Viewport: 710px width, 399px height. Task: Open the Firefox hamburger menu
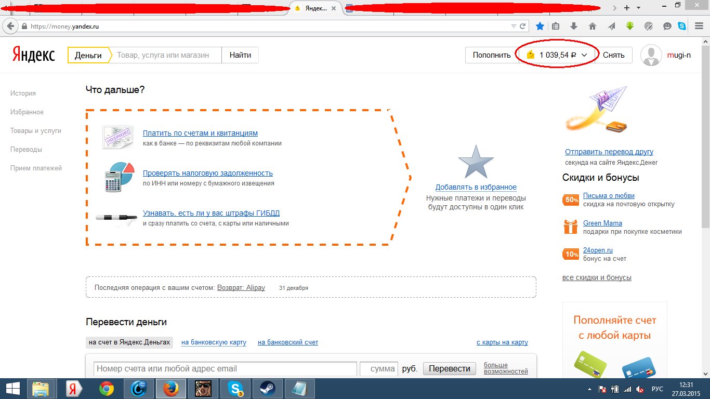[698, 26]
